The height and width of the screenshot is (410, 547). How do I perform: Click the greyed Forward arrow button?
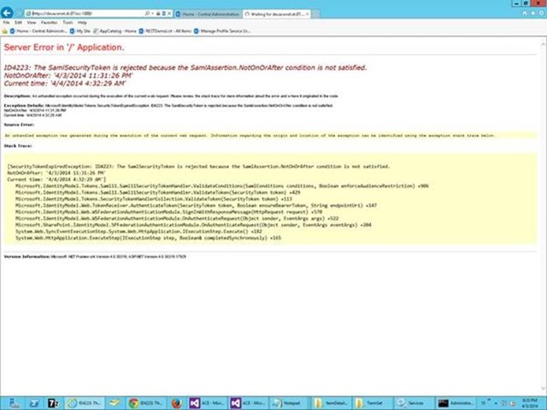tap(19, 14)
